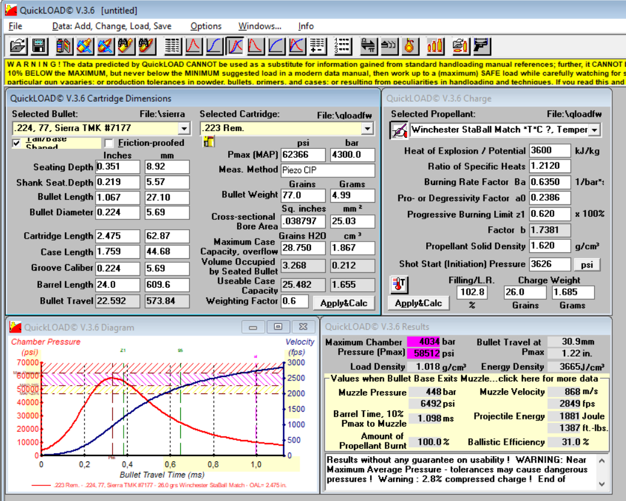Click the Filling/L.R. percent field

pyautogui.click(x=472, y=292)
